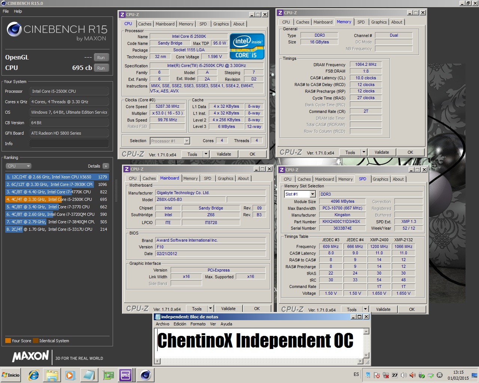Image resolution: width=479 pixels, height=383 pixels.
Task: Click the Identical System brown legend swatch
Action: click(36, 341)
